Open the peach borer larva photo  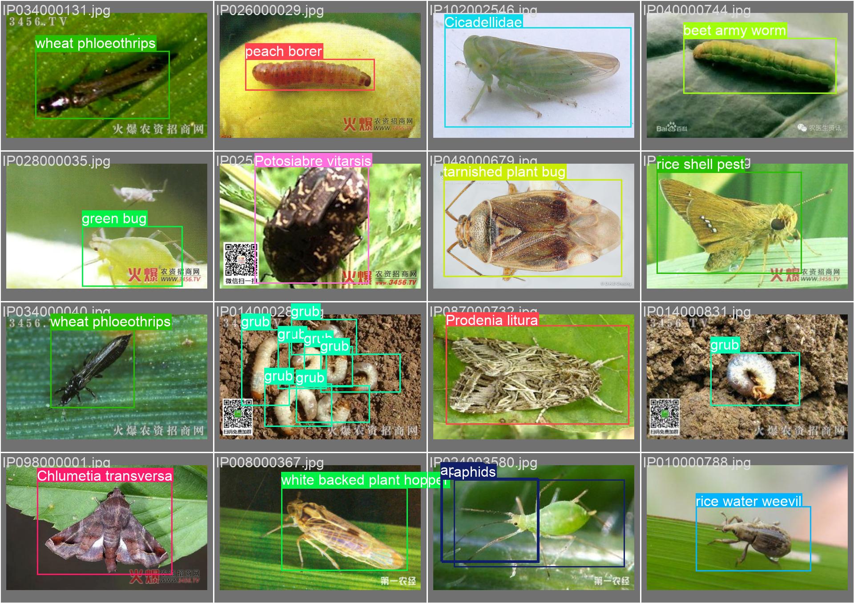pyautogui.click(x=320, y=75)
